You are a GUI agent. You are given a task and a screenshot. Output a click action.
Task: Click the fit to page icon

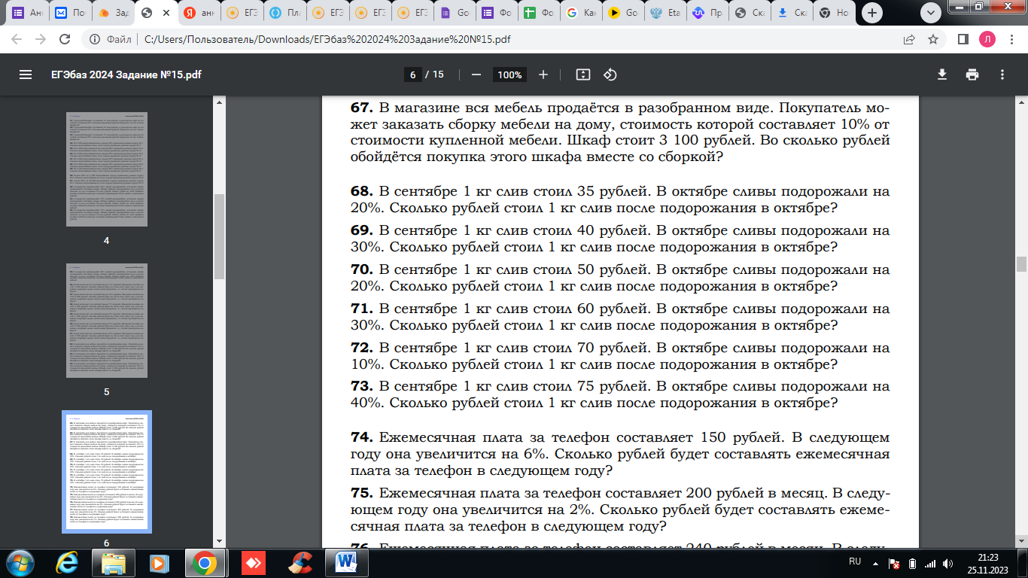pos(582,75)
